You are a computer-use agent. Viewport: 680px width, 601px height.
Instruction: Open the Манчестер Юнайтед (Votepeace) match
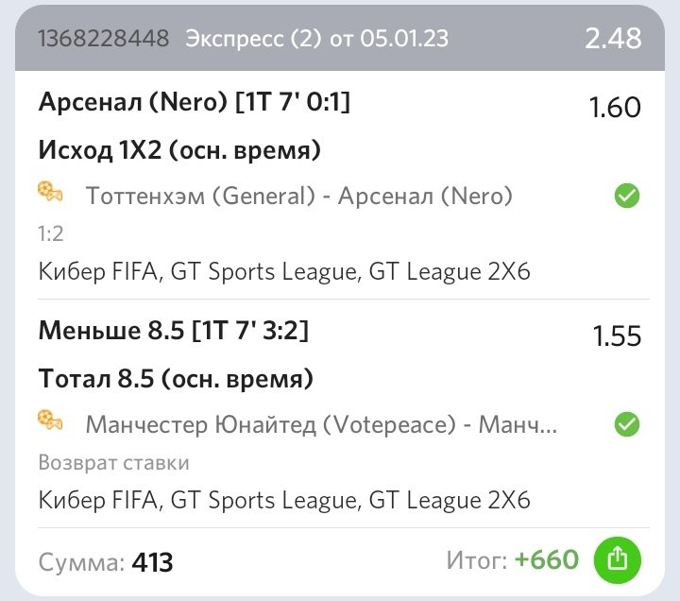[321, 424]
